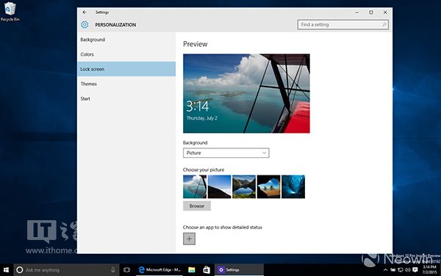The width and height of the screenshot is (441, 276).
Task: Open the Store taskbar icon
Action: [207, 270]
